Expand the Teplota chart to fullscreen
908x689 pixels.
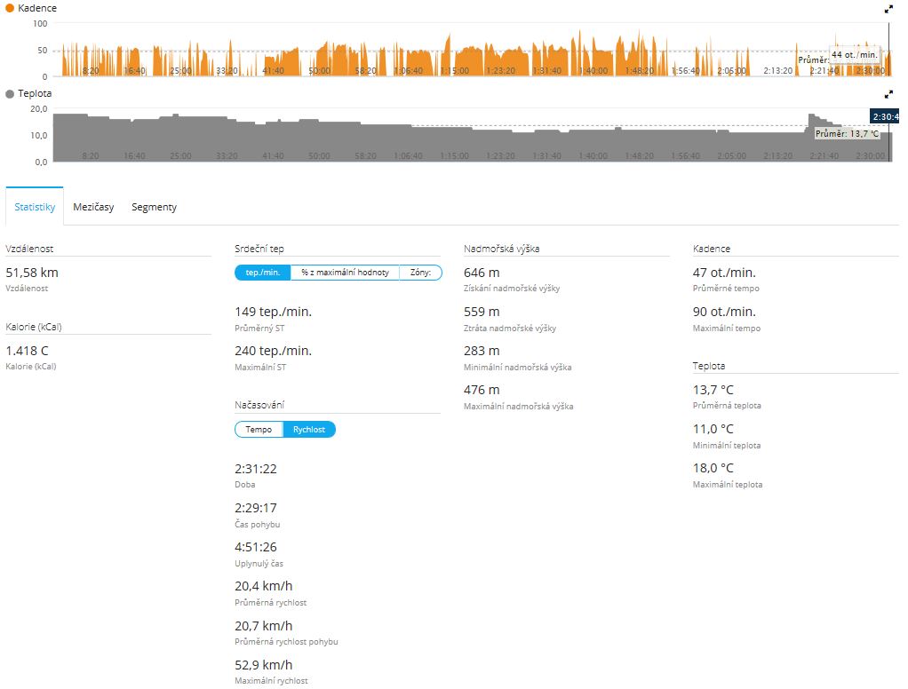pyautogui.click(x=888, y=93)
